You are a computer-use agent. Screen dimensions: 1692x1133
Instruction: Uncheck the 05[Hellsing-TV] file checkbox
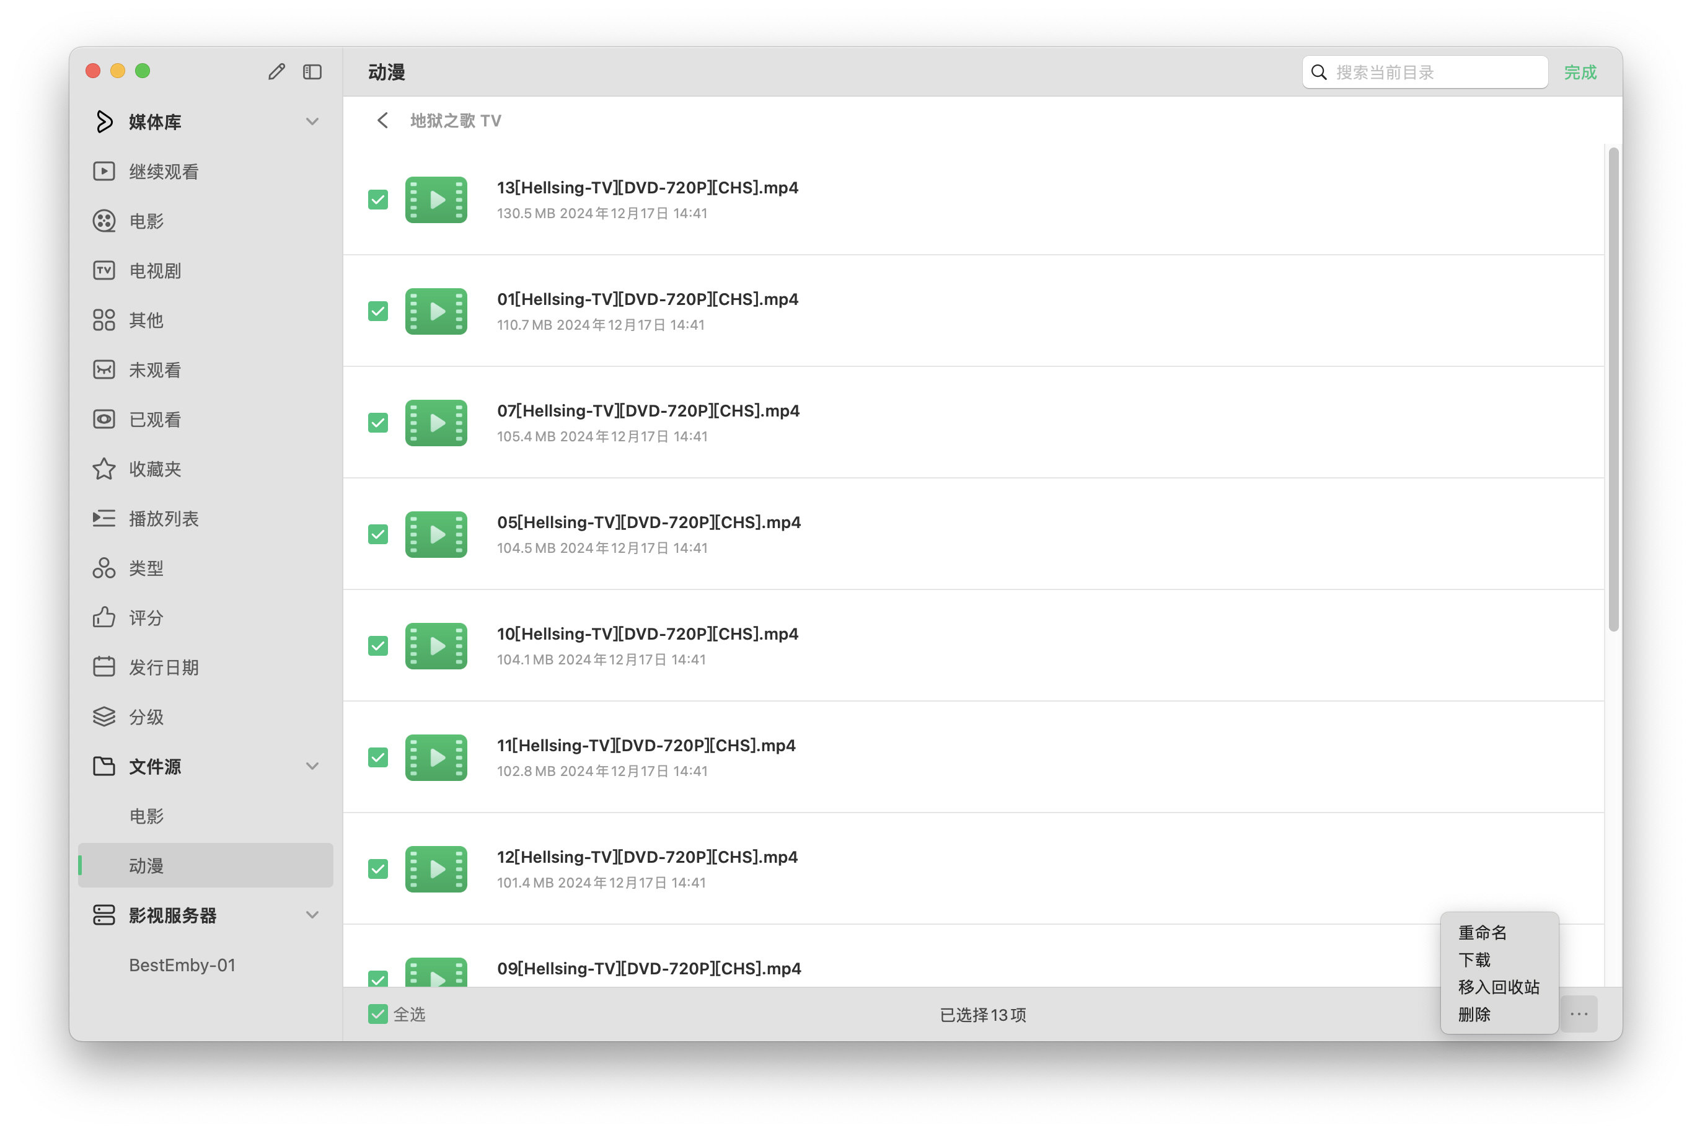pos(378,535)
